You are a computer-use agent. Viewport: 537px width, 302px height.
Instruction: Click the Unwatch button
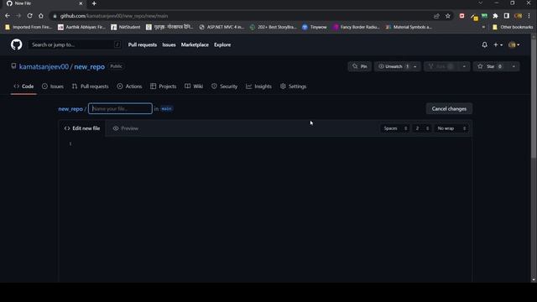click(393, 66)
